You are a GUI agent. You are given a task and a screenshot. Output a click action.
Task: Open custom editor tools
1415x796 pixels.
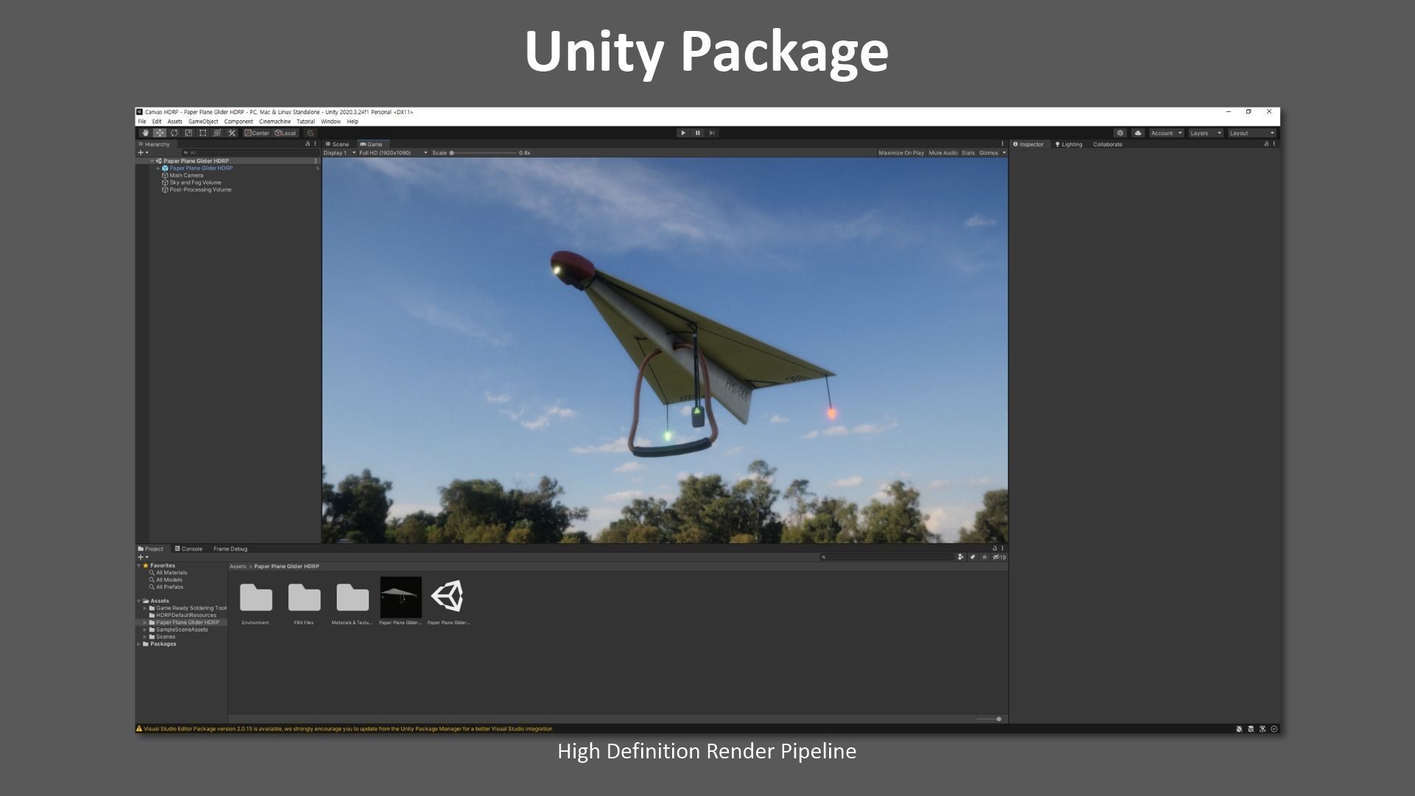[231, 133]
